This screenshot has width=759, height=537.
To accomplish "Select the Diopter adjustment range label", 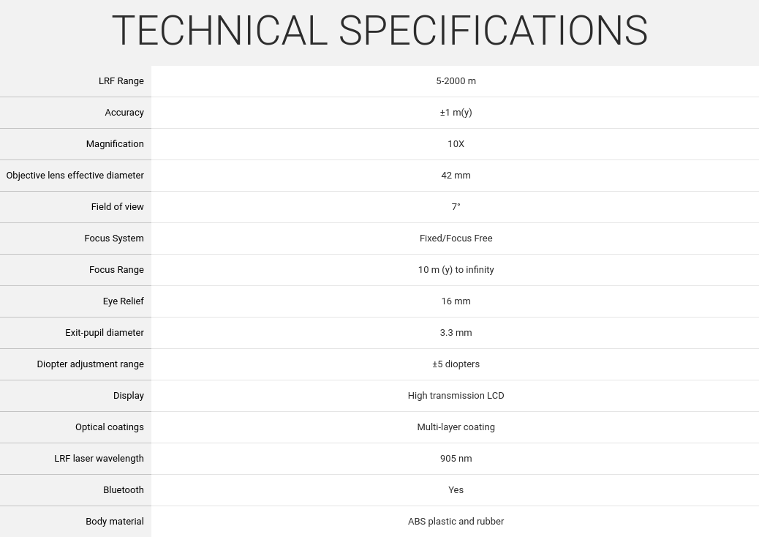I will pos(91,364).
